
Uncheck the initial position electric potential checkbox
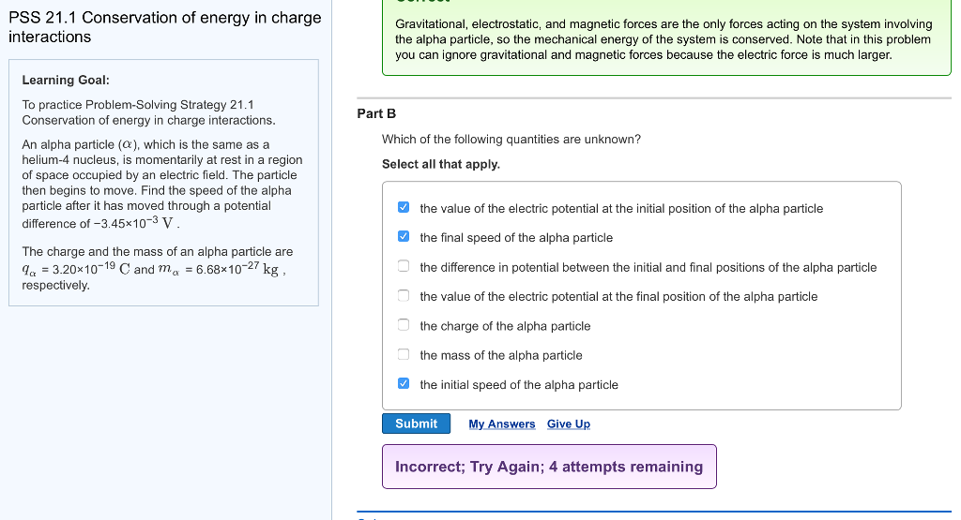tap(403, 208)
